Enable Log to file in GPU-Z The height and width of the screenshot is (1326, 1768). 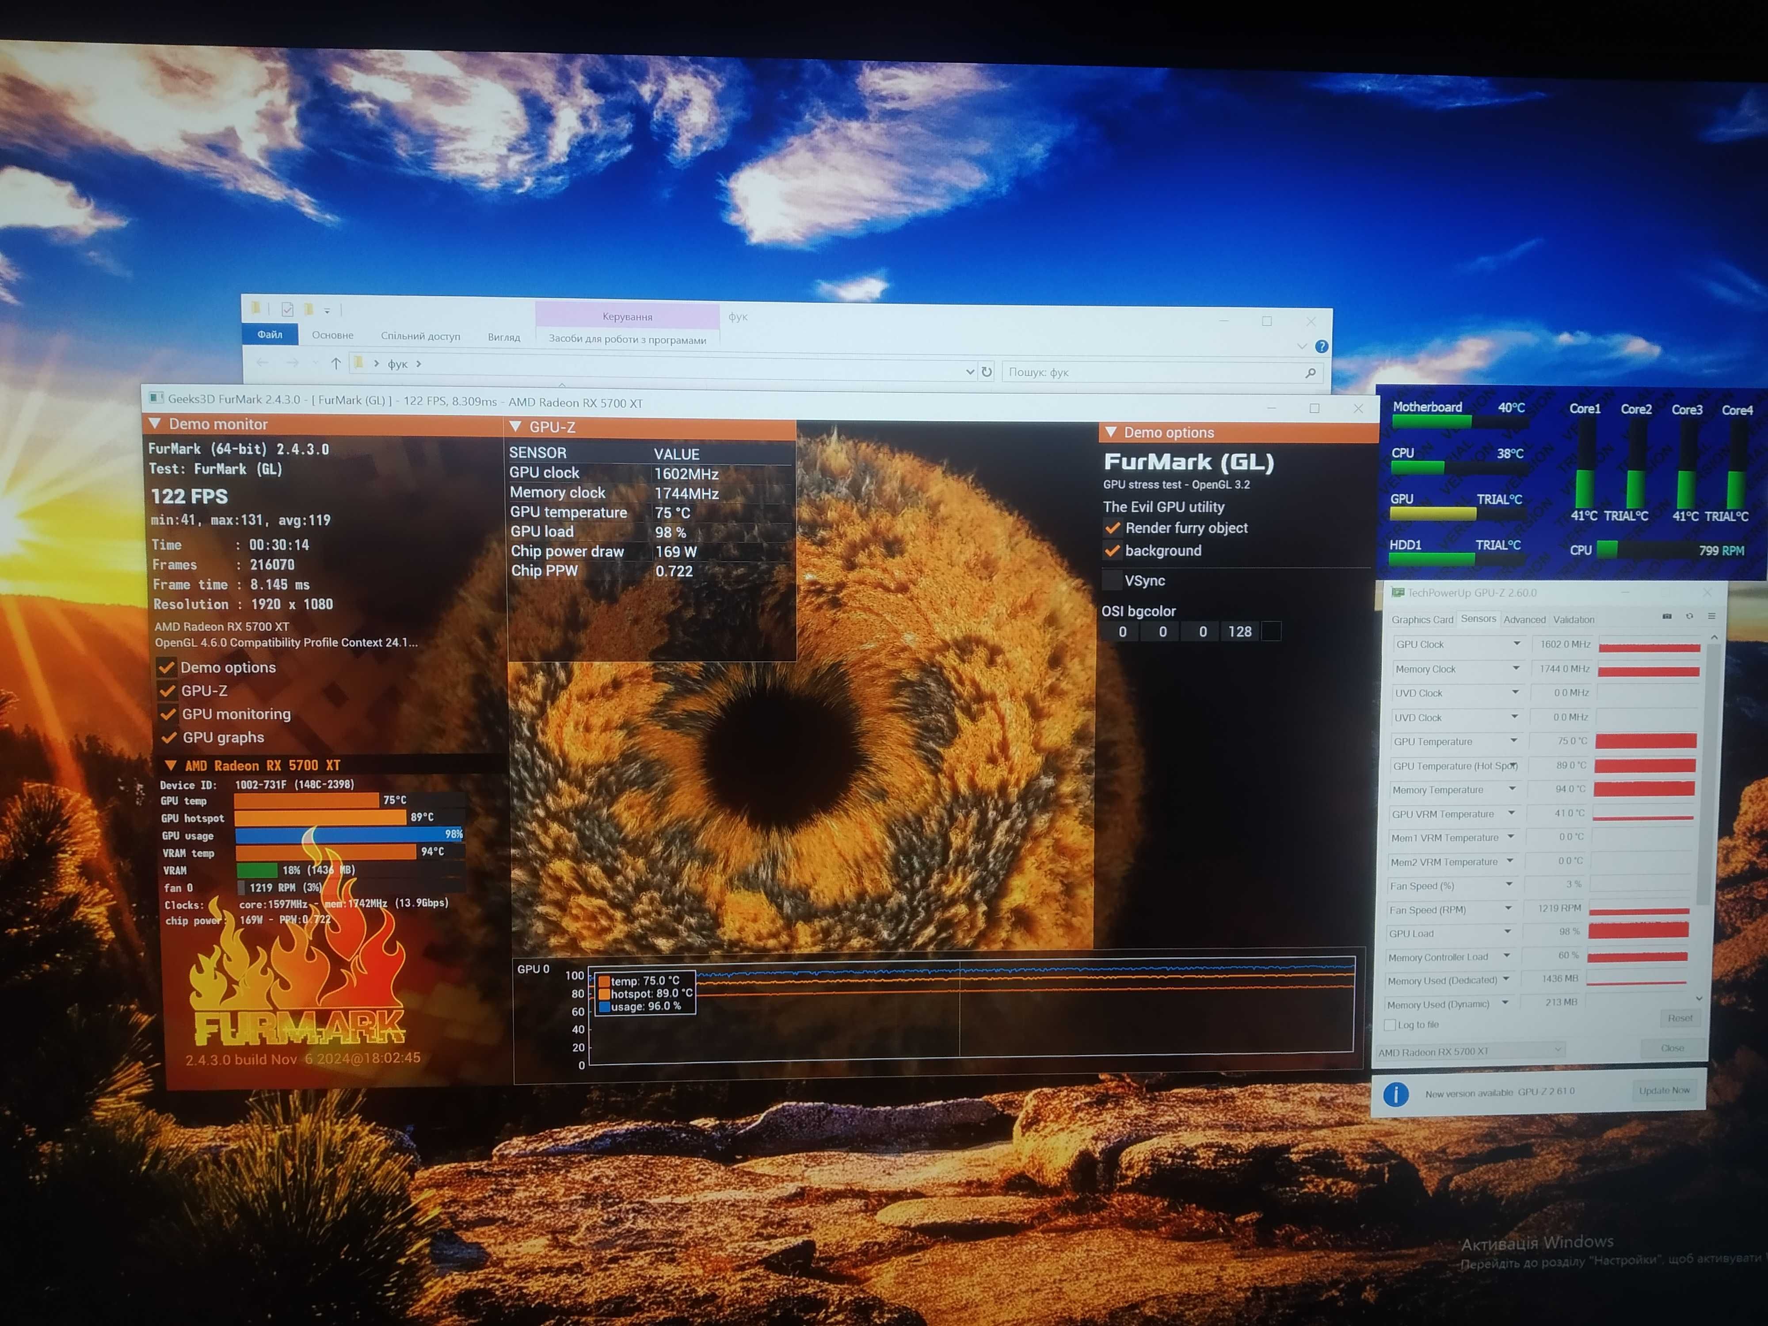pos(1390,1025)
